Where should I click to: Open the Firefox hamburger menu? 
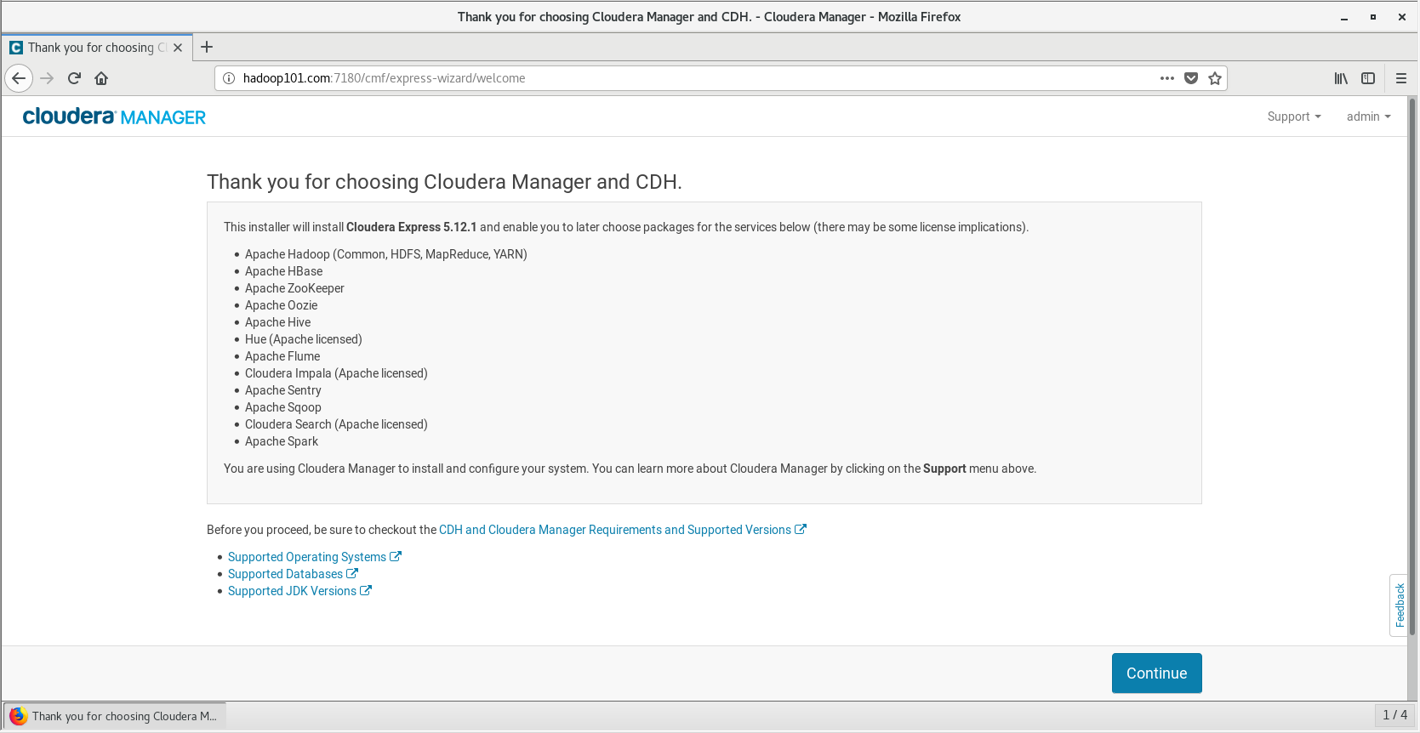point(1401,78)
